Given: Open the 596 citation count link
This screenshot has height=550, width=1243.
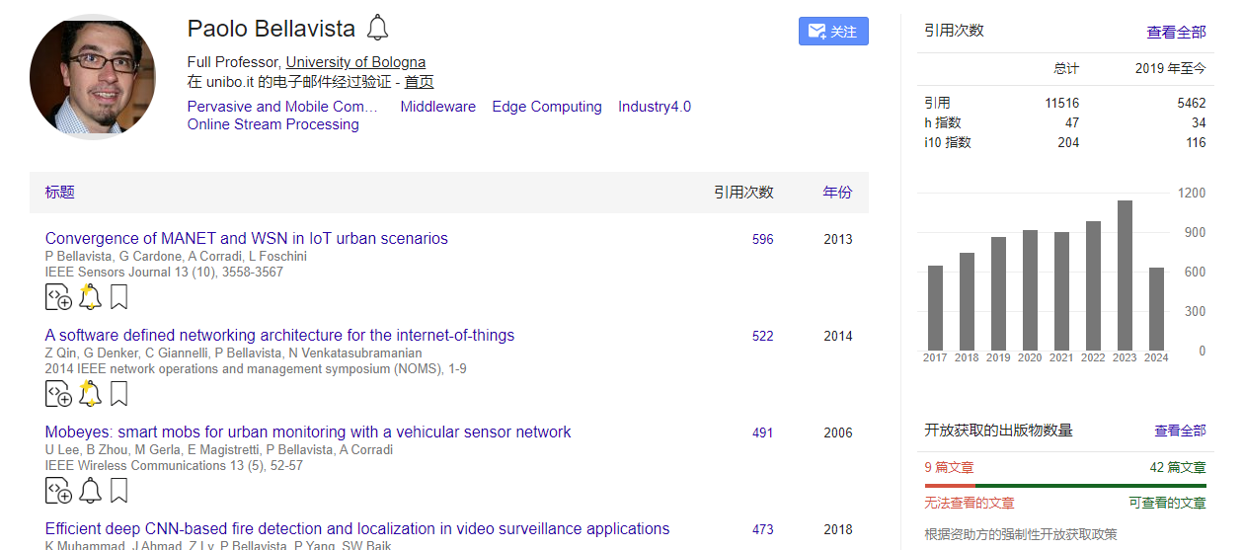Looking at the screenshot, I should tap(762, 239).
